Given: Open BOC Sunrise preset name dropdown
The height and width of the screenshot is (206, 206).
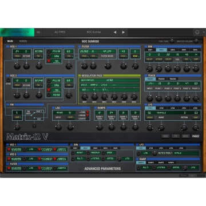Looking at the screenshot, I should point(94,32).
